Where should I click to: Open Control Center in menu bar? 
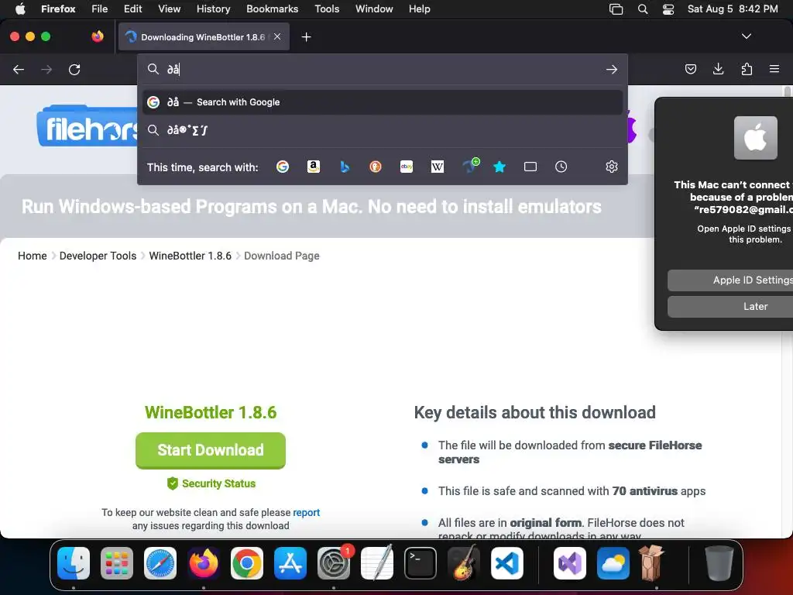coord(668,9)
